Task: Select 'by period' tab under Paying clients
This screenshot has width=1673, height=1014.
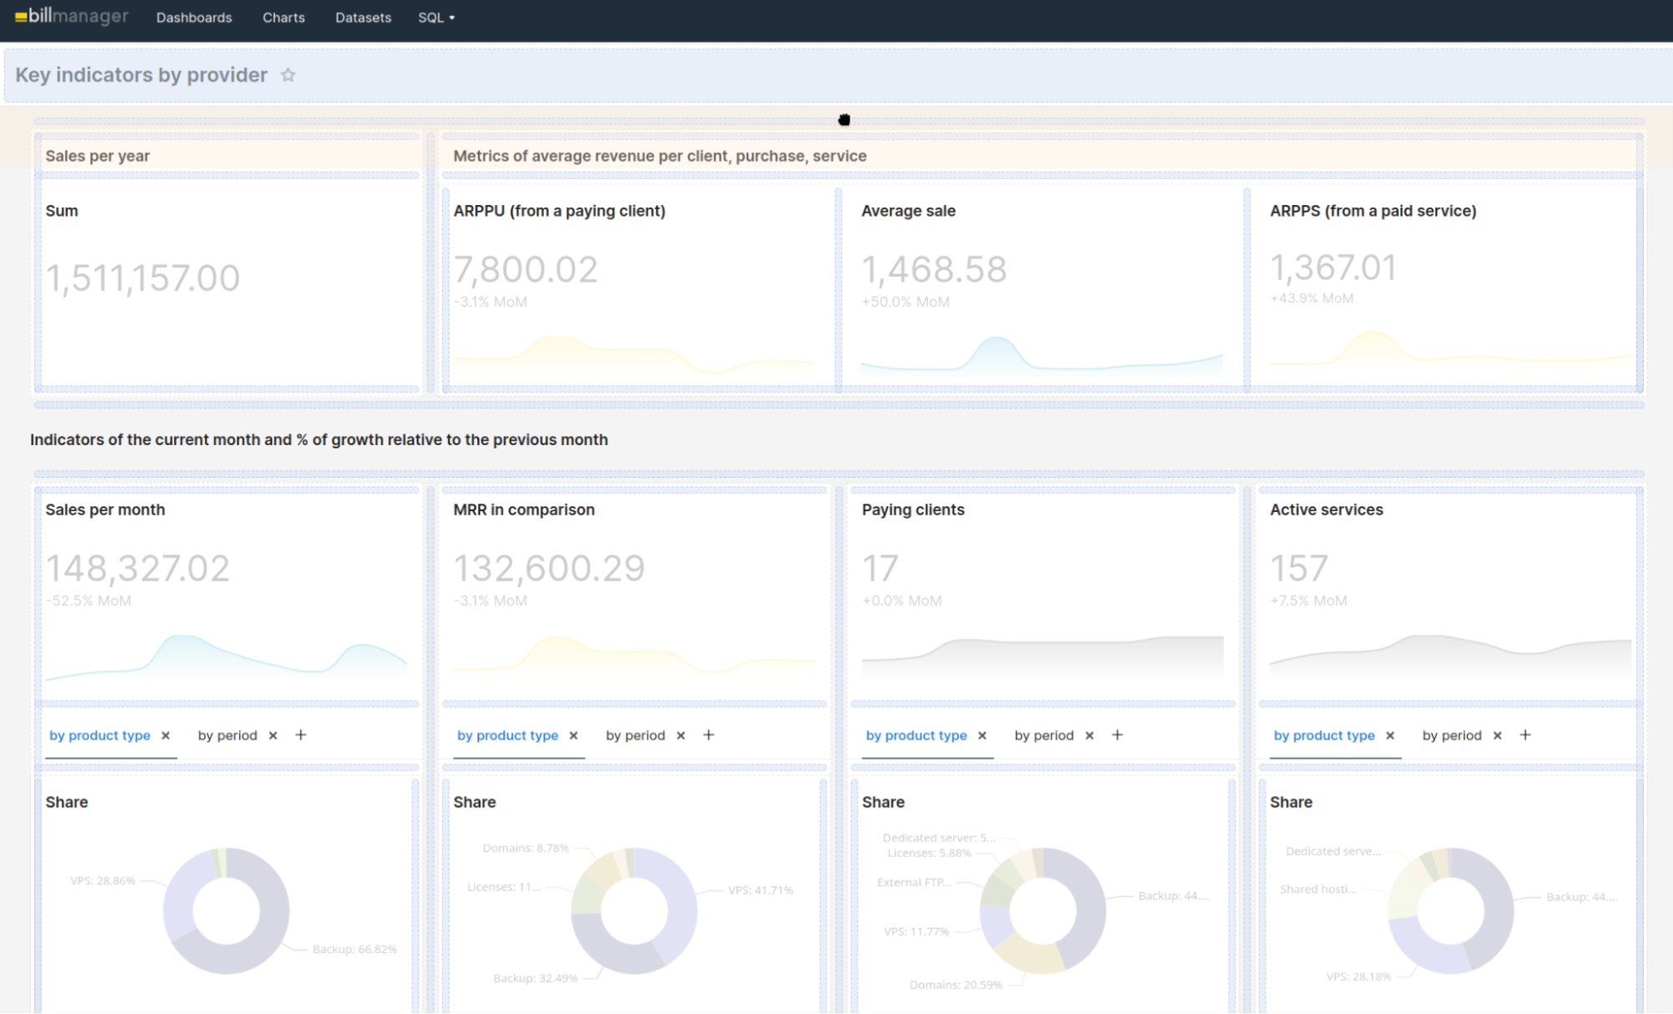Action: 1044,735
